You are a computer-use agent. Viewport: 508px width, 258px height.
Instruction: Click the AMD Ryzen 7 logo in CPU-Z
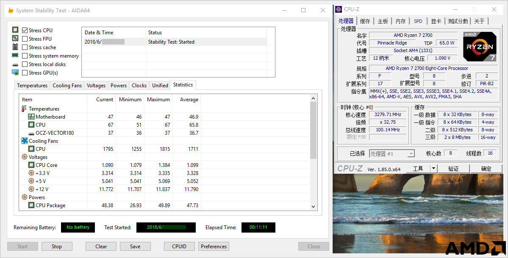(480, 46)
